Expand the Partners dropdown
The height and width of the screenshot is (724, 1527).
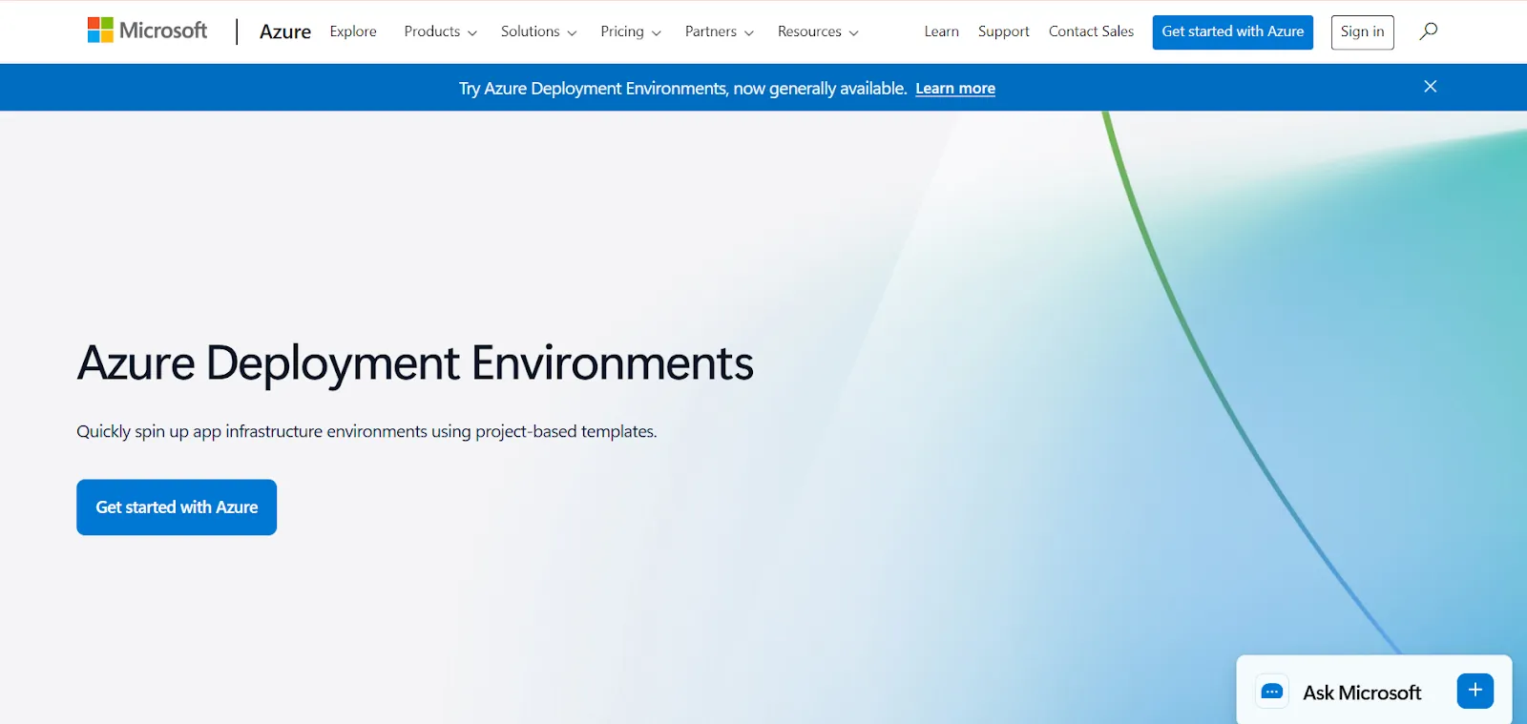719,31
